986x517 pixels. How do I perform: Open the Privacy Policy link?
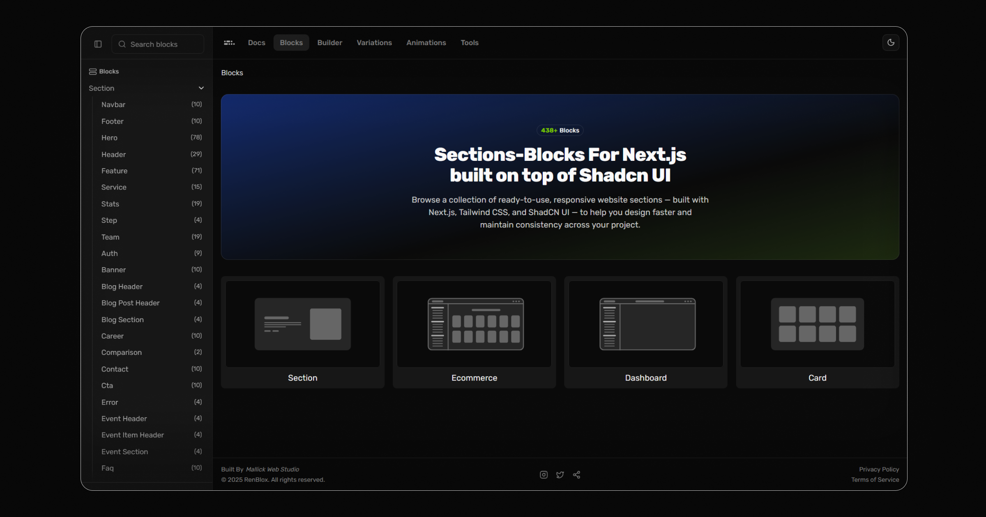879,469
